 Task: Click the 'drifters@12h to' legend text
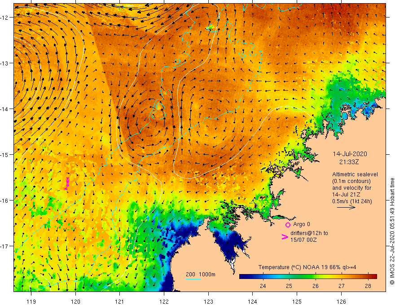(309, 233)
